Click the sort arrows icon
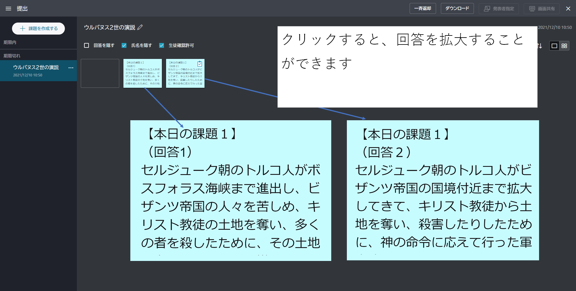This screenshot has width=576, height=291. [539, 46]
